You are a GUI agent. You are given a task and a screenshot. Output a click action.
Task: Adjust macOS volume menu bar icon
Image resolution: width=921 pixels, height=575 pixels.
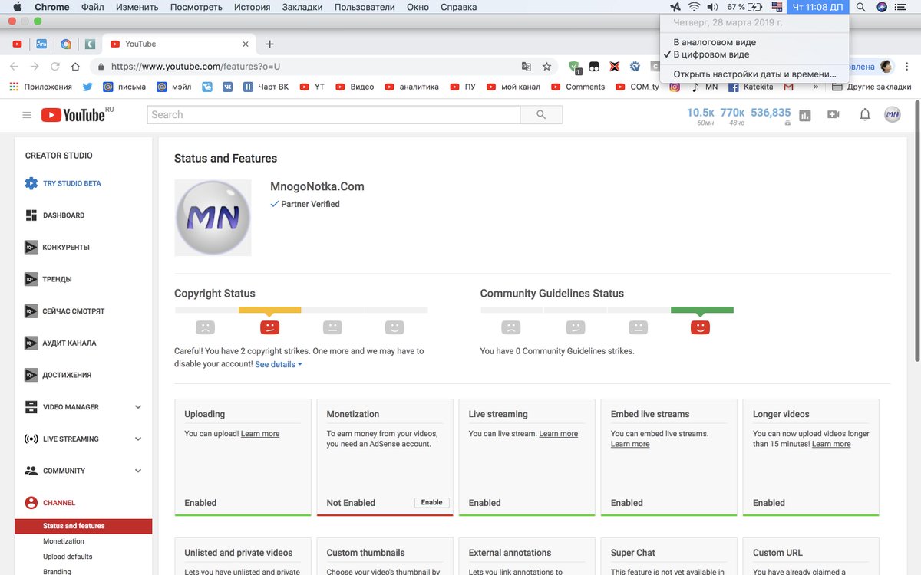pyautogui.click(x=711, y=7)
